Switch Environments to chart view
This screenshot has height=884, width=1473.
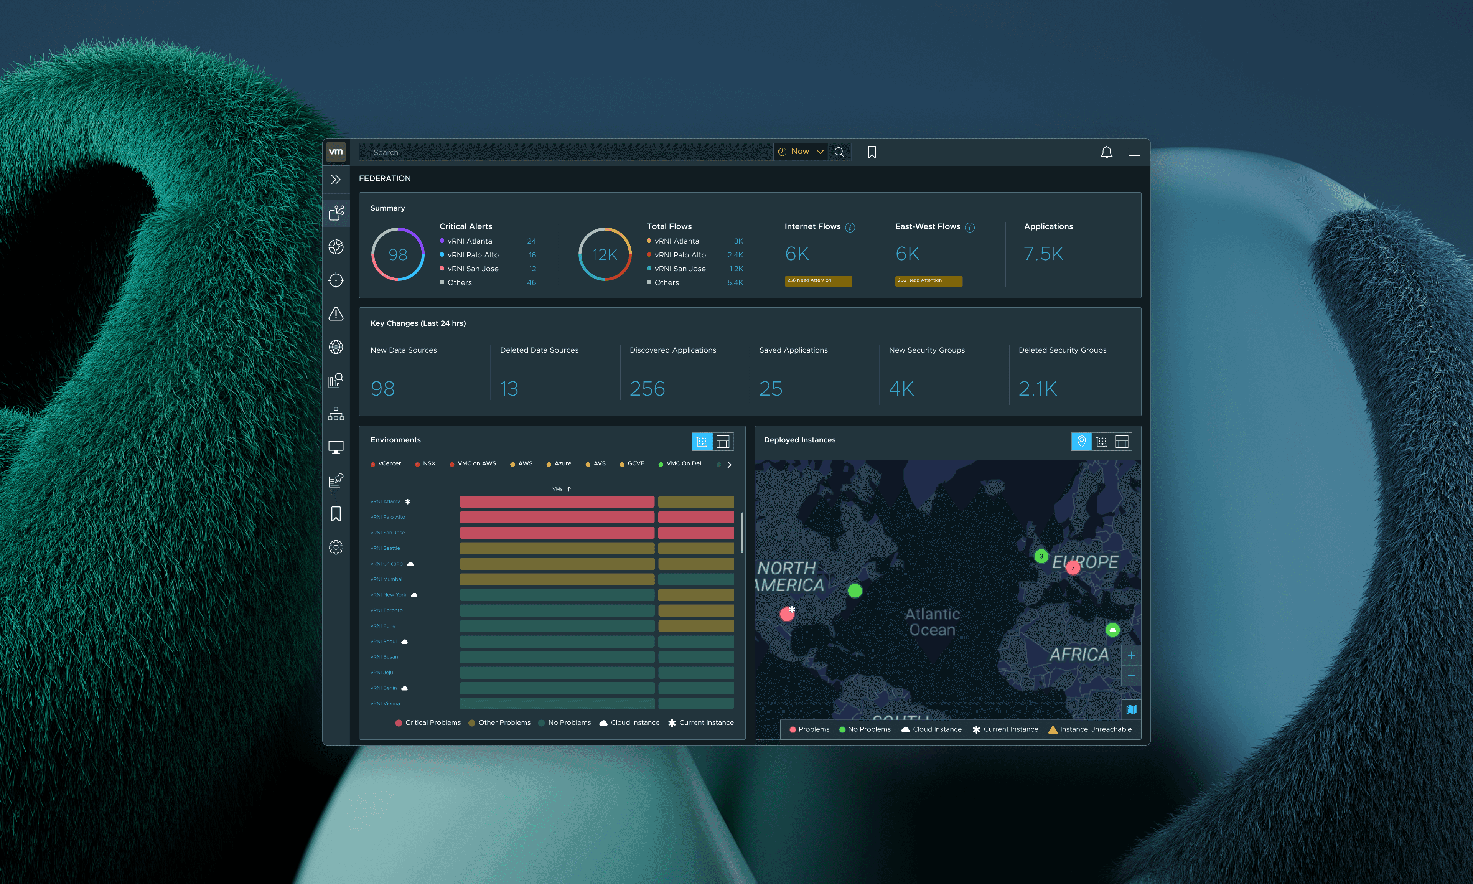pos(702,441)
